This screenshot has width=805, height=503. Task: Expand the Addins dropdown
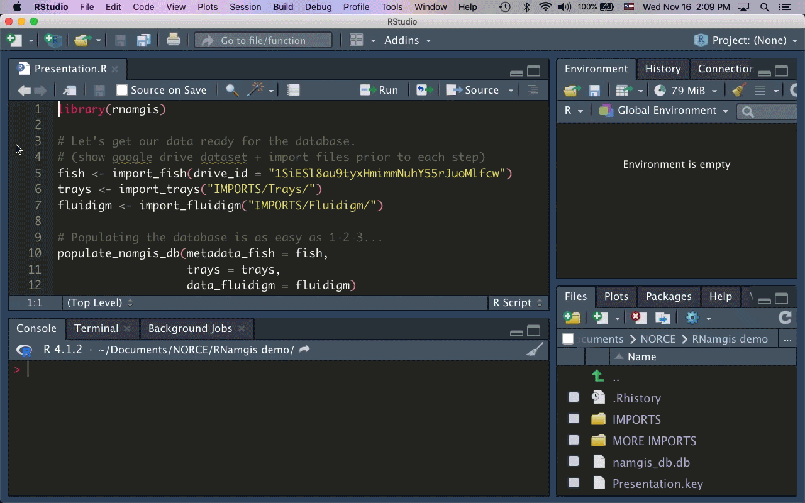(408, 40)
